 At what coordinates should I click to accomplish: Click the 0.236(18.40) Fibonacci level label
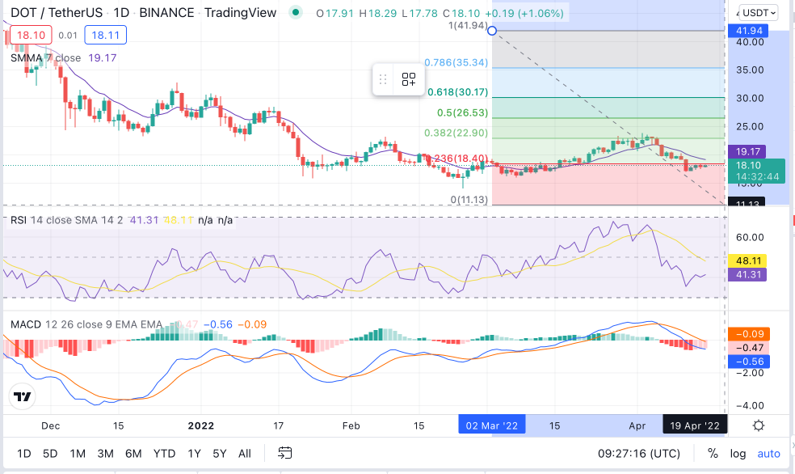[456, 159]
